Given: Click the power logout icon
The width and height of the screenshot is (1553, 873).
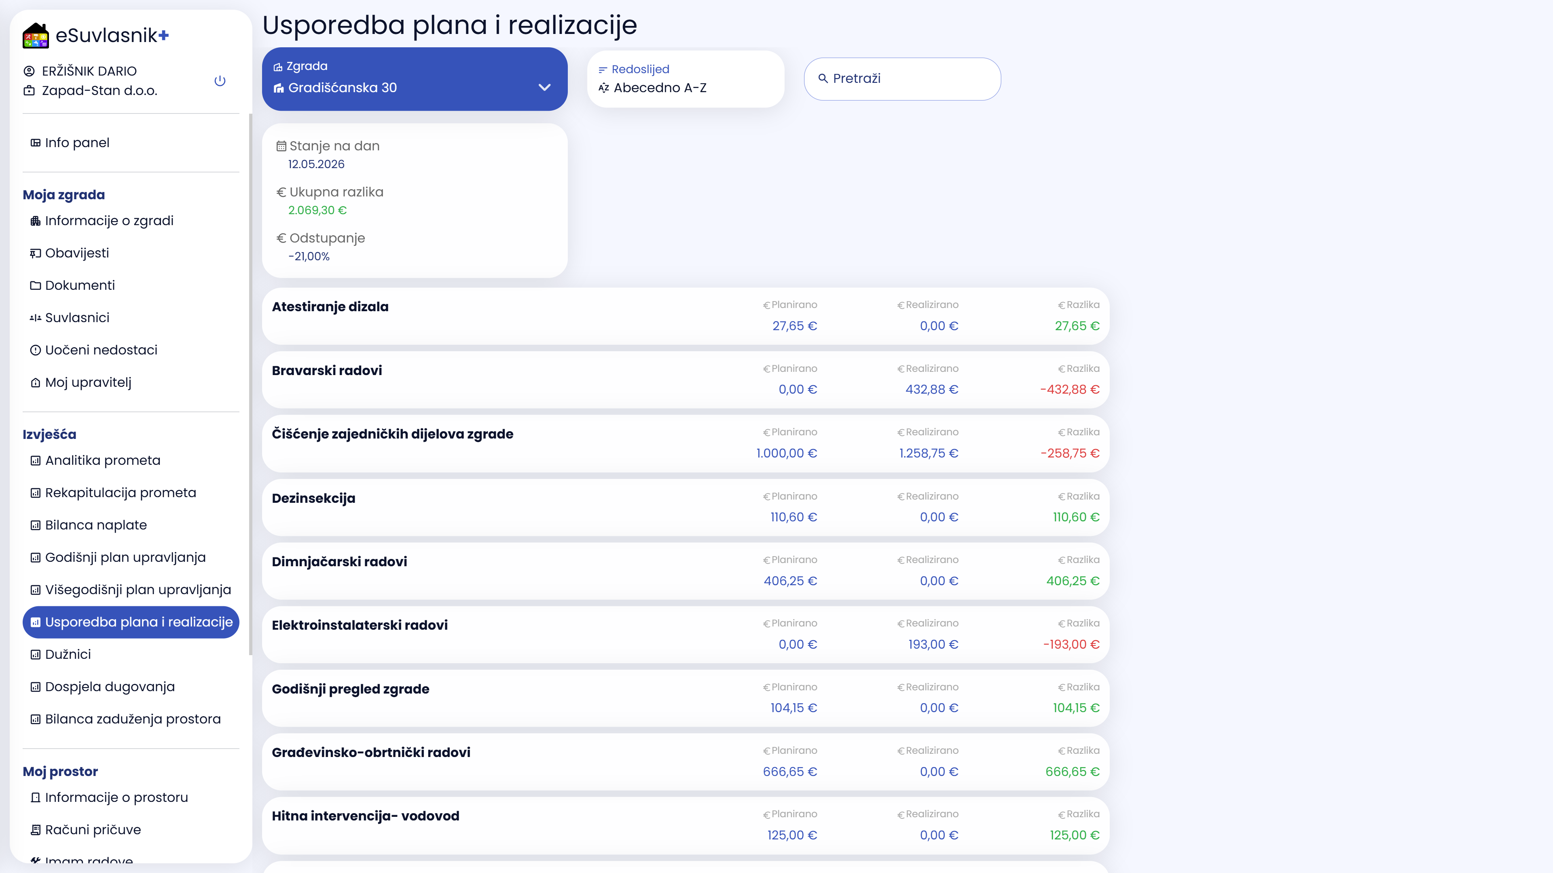Looking at the screenshot, I should [x=220, y=81].
